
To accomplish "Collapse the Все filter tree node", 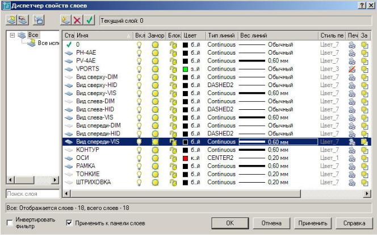I will coord(12,35).
